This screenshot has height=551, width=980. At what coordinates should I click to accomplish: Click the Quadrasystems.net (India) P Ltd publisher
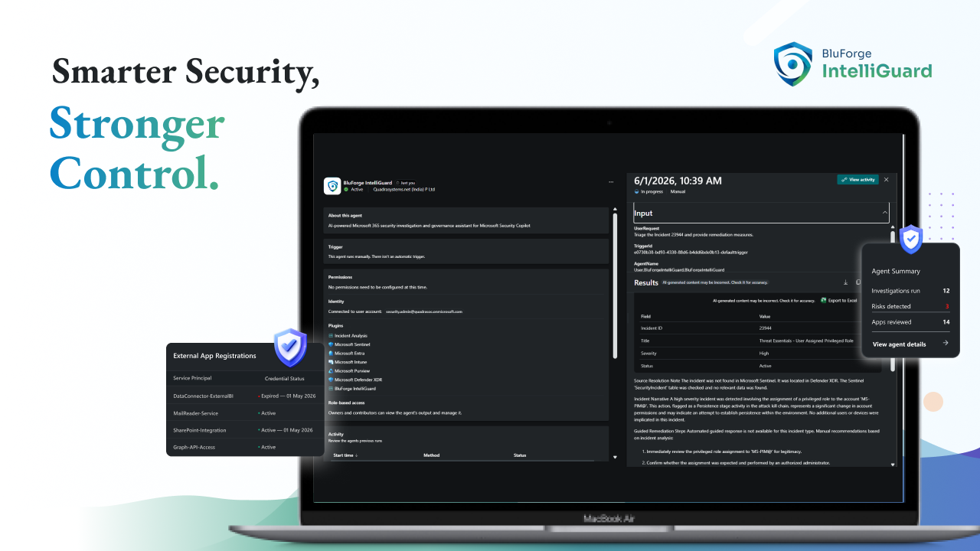coord(403,189)
